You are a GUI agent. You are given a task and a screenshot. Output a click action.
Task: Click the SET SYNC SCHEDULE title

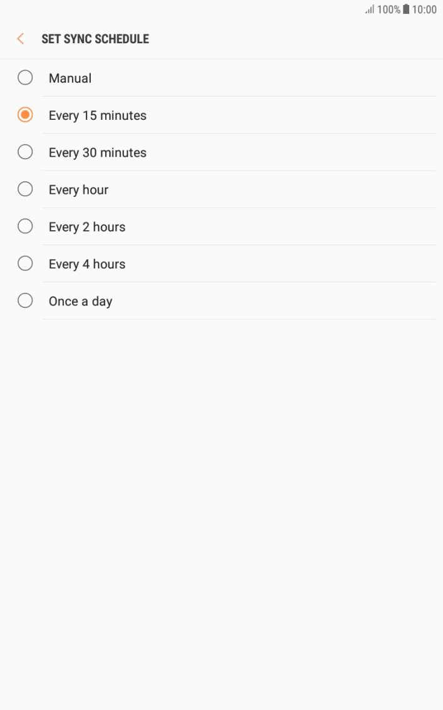pos(95,38)
